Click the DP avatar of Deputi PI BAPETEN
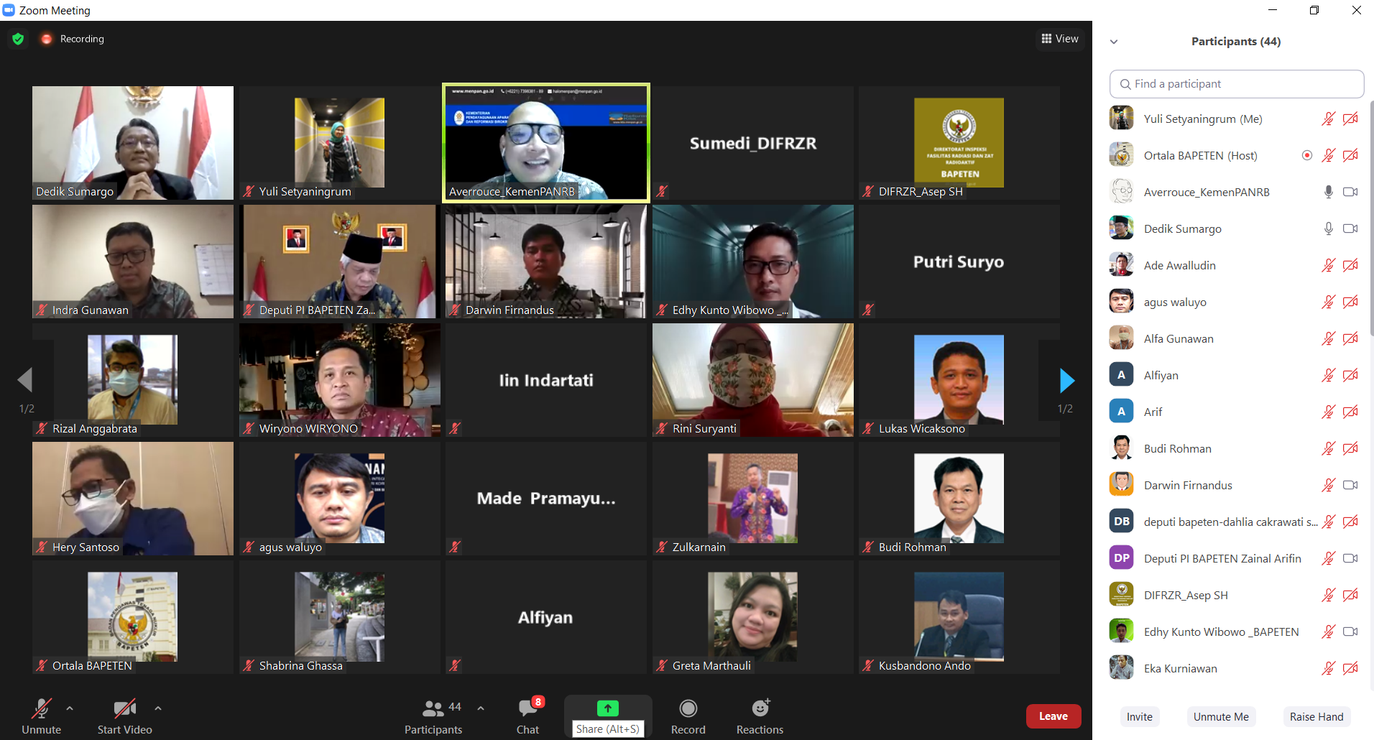This screenshot has width=1374, height=740. (1121, 558)
